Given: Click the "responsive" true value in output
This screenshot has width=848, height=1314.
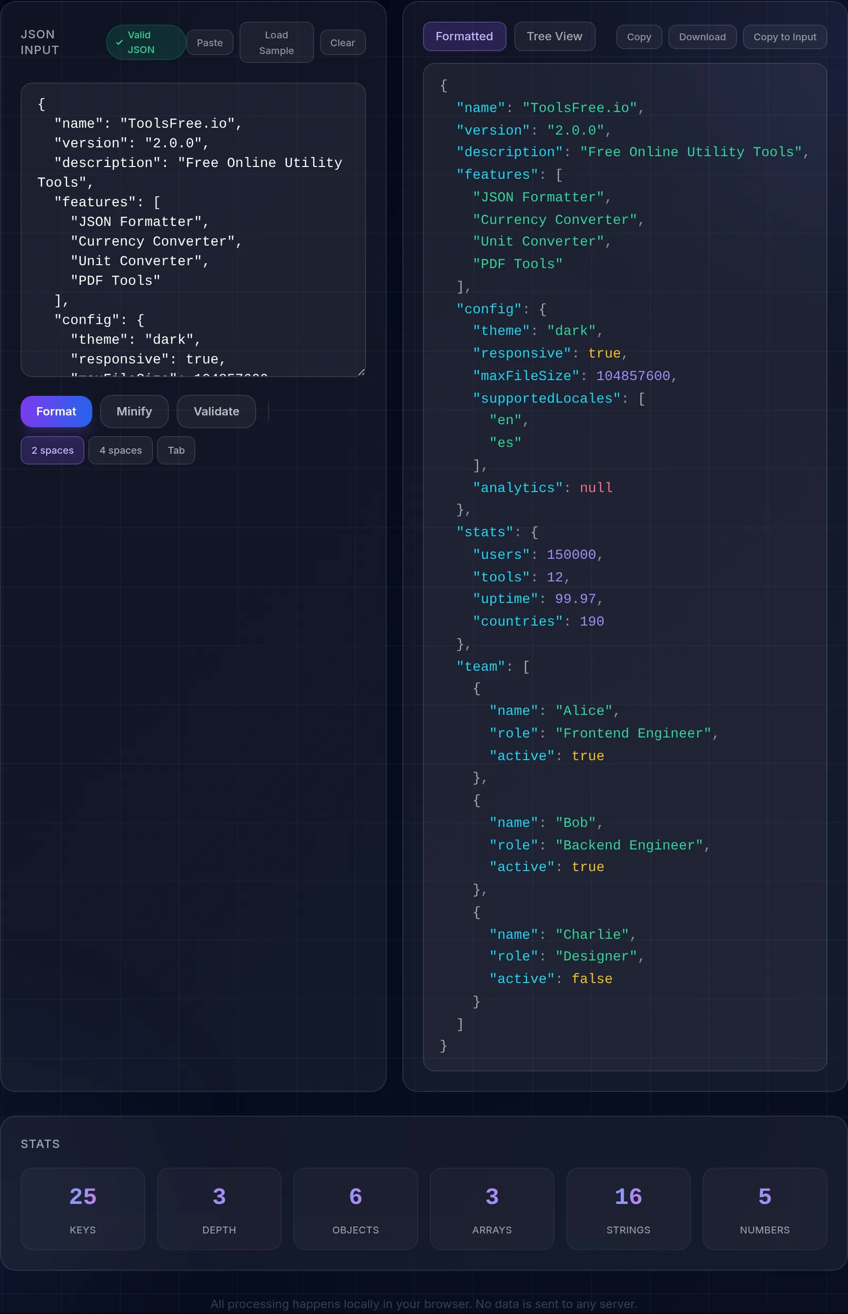Looking at the screenshot, I should pos(604,353).
